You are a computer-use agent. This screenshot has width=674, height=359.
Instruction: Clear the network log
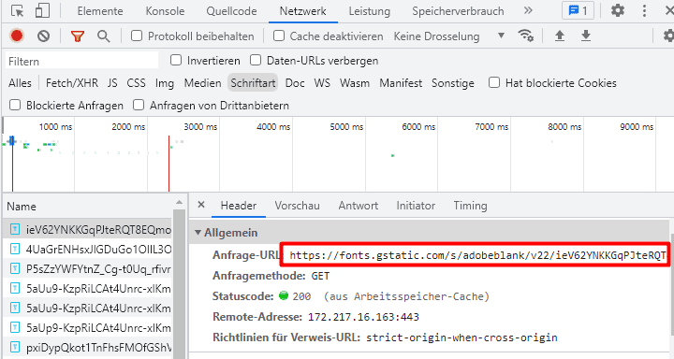coord(43,36)
